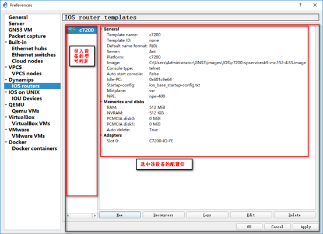Select Qemu VMs entry
Image resolution: width=323 pixels, height=234 pixels.
click(x=26, y=111)
